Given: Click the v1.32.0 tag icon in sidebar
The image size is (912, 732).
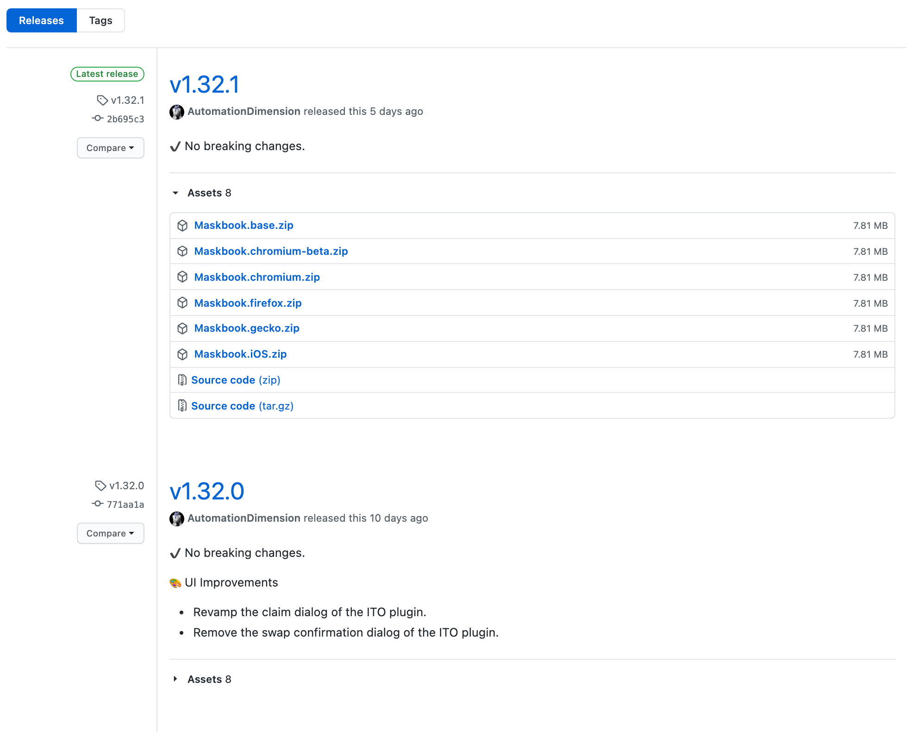Looking at the screenshot, I should pyautogui.click(x=100, y=486).
